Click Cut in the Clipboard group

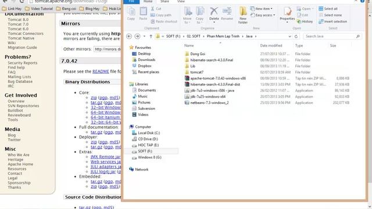tap(156, 9)
